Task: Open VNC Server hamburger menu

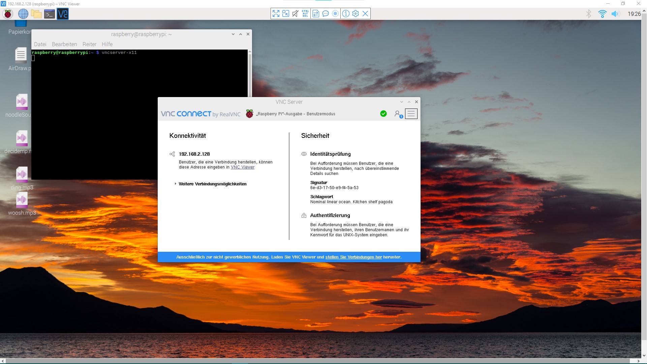Action: [x=411, y=114]
